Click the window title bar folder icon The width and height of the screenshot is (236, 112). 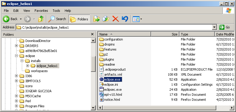pyautogui.click(x=4, y=4)
